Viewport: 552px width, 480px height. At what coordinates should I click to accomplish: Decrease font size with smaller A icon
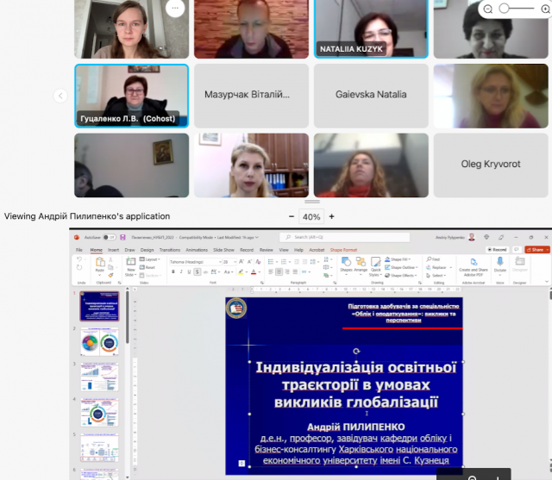click(249, 262)
